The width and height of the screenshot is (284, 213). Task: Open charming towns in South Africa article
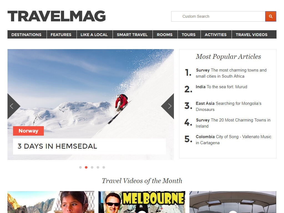pos(231,73)
